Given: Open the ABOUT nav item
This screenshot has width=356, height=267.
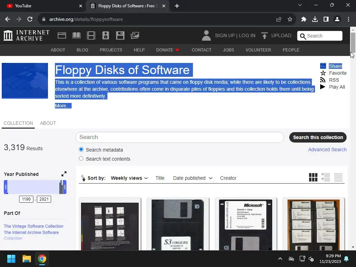Looking at the screenshot, I should click(58, 50).
